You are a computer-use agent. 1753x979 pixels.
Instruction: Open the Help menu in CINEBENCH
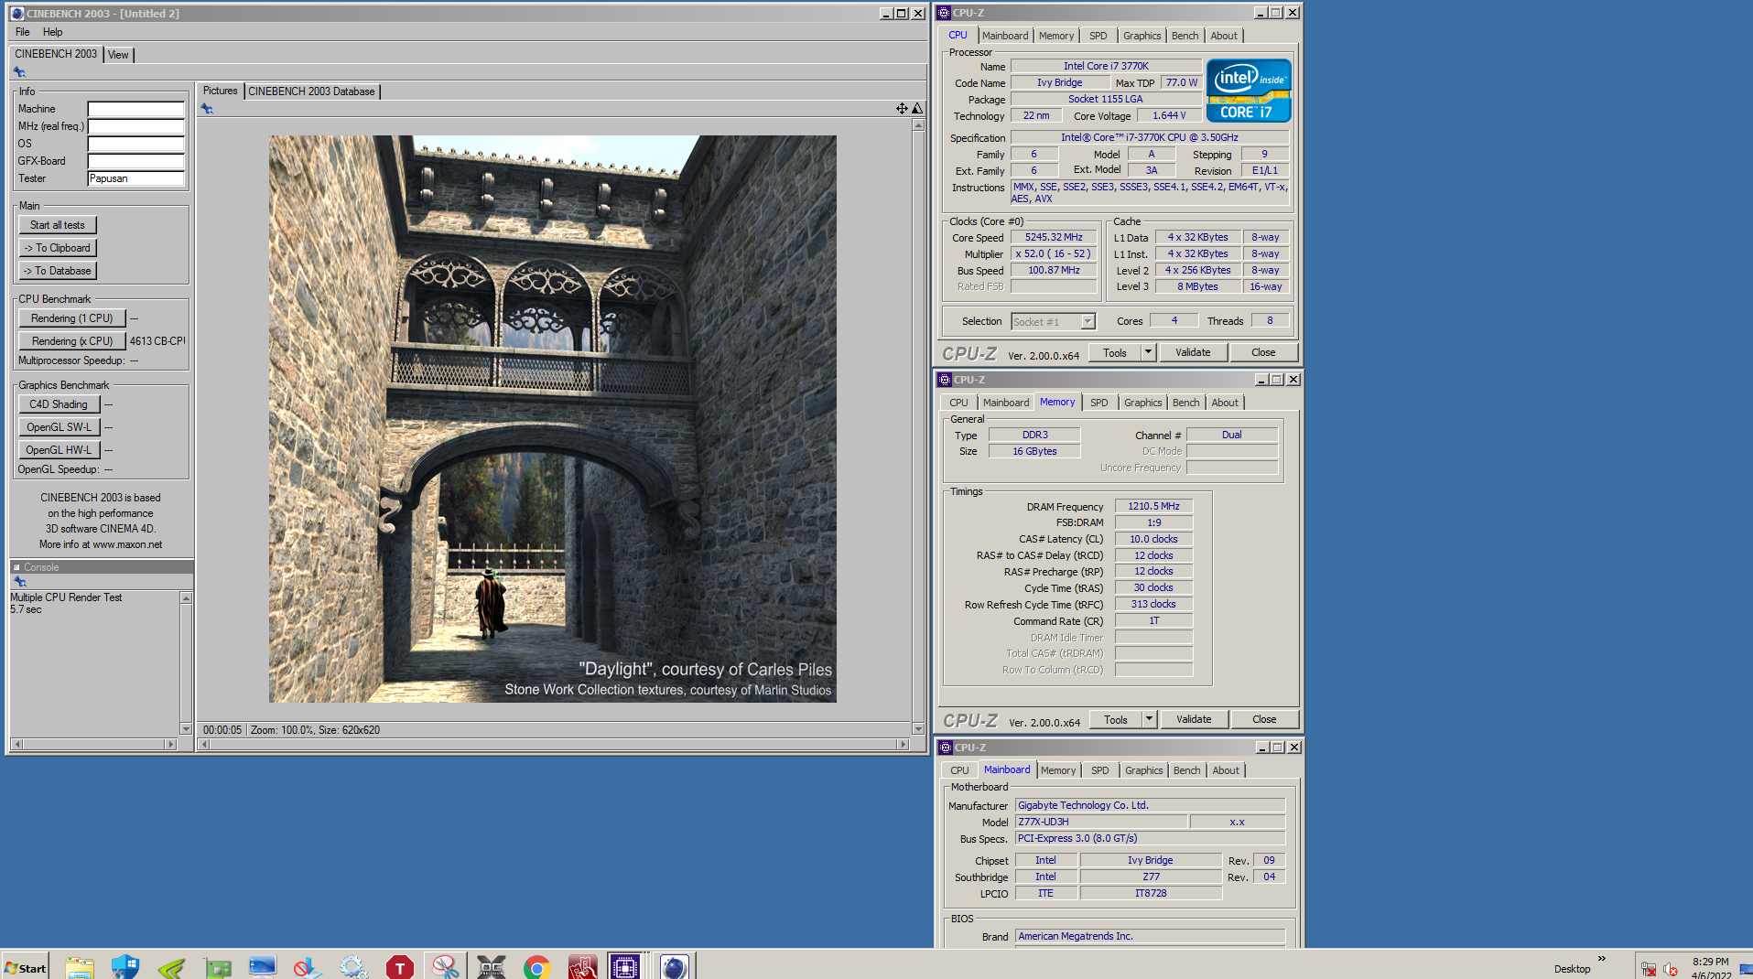click(x=53, y=32)
